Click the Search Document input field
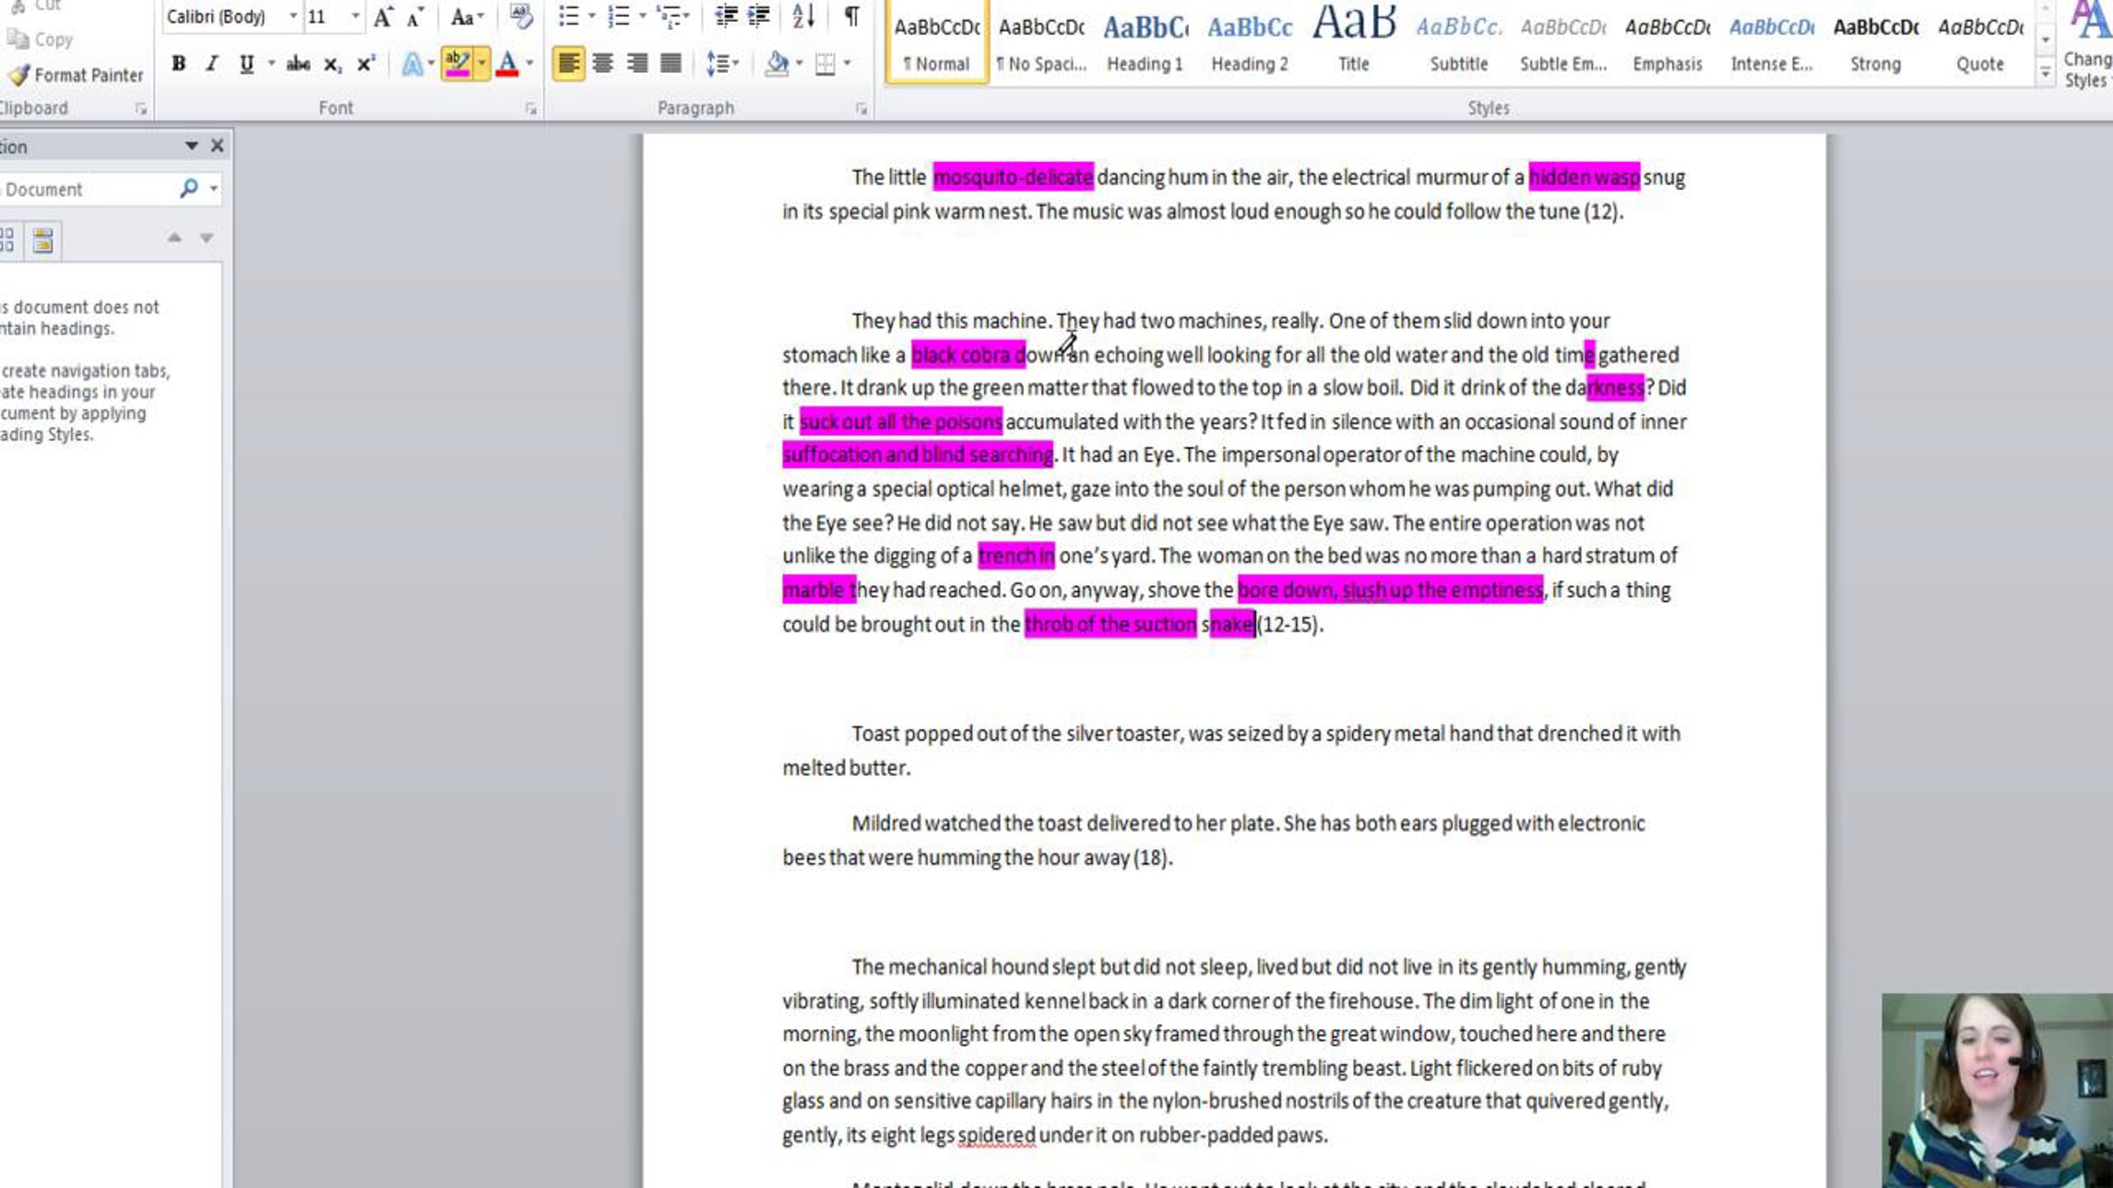Image resolution: width=2113 pixels, height=1188 pixels. coord(86,189)
